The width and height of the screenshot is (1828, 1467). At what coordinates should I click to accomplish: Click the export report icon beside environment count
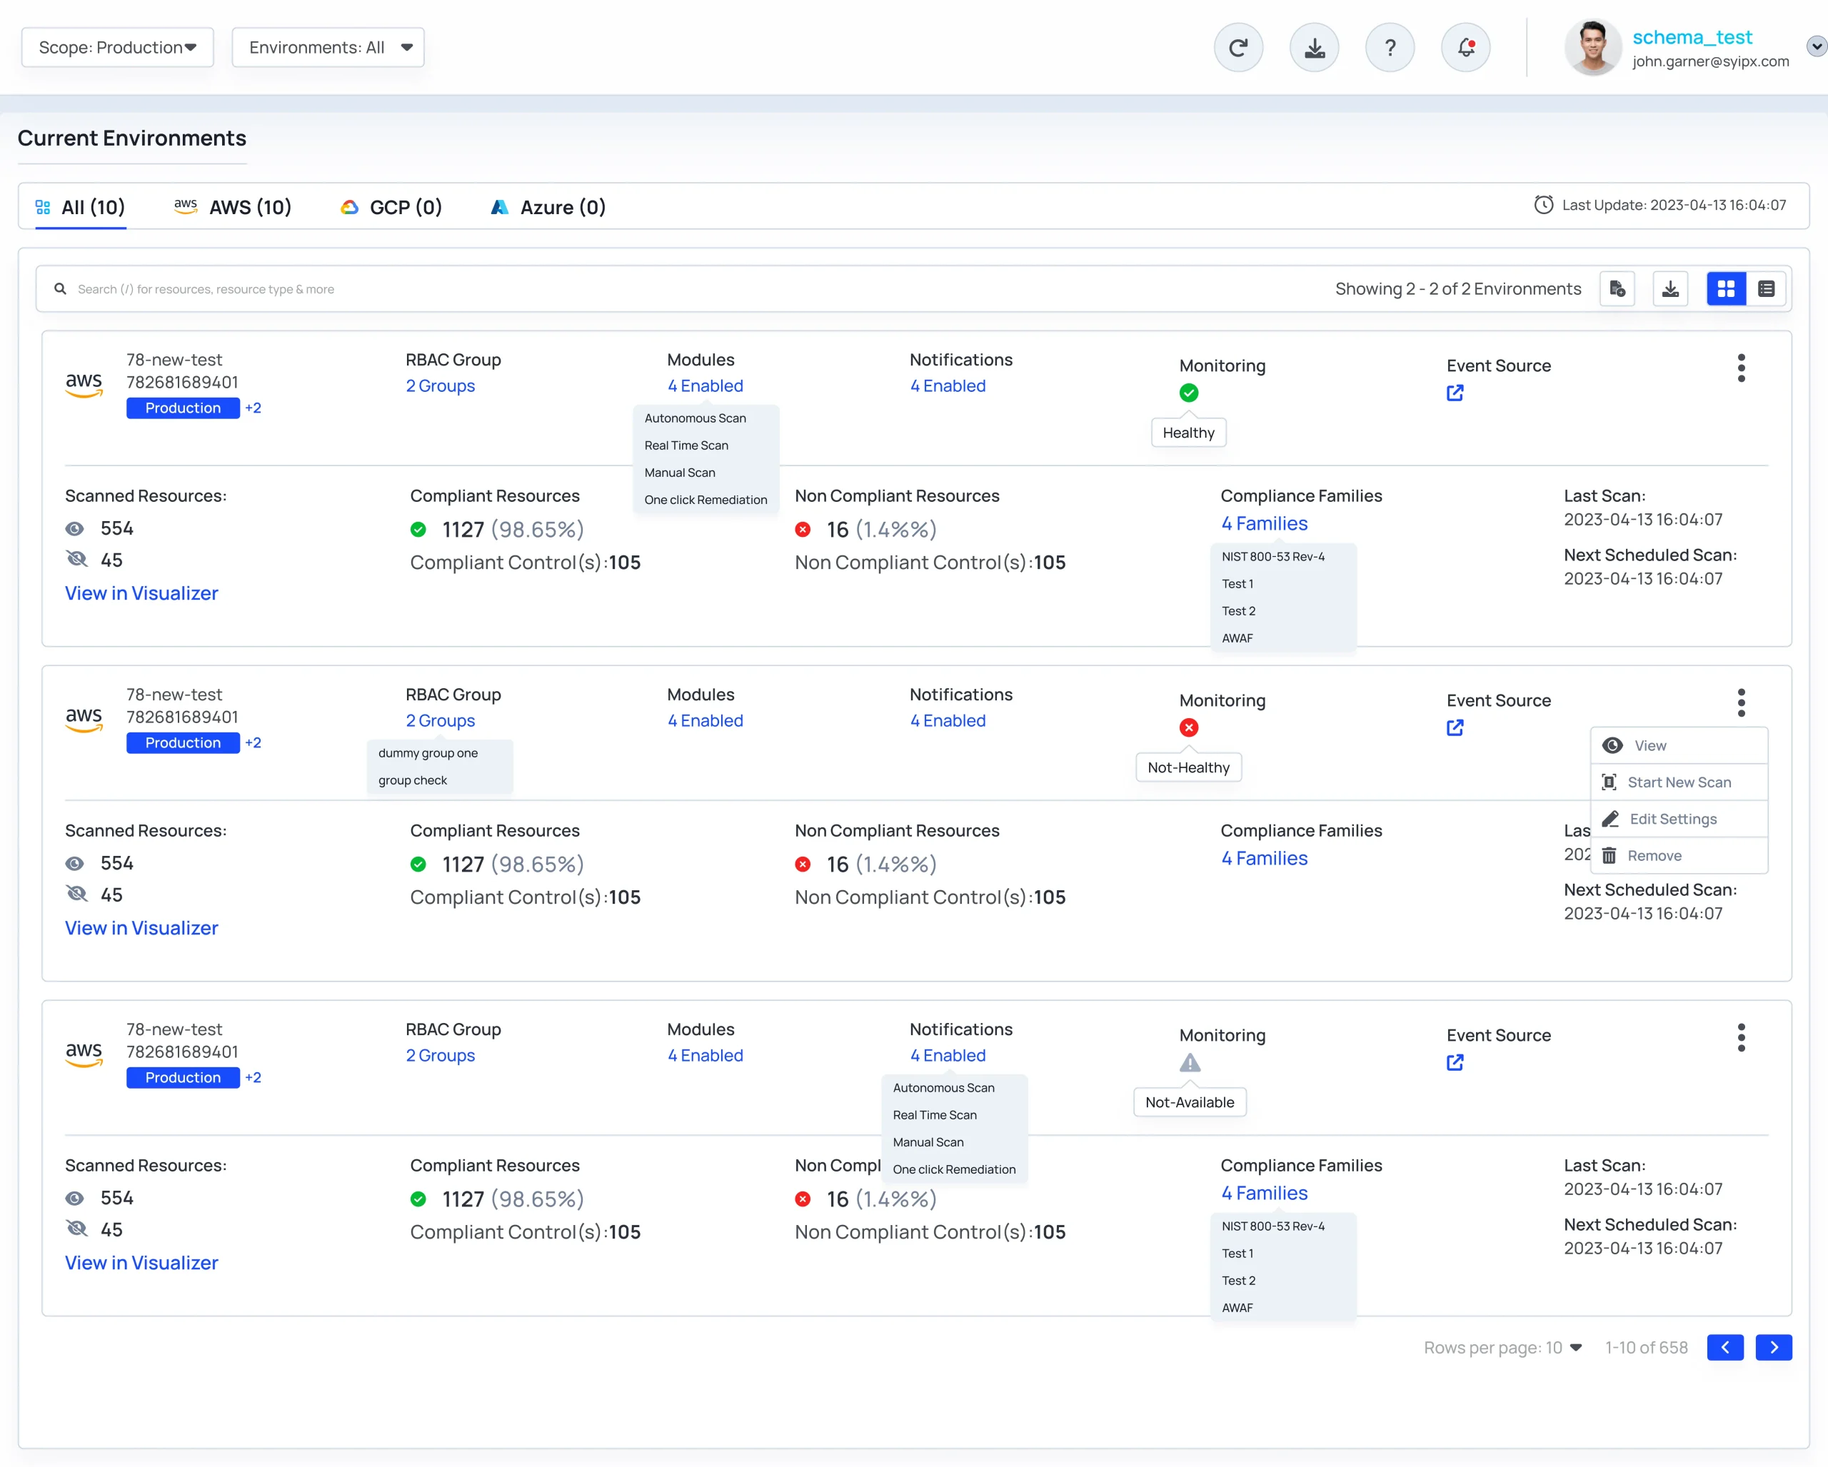point(1617,289)
